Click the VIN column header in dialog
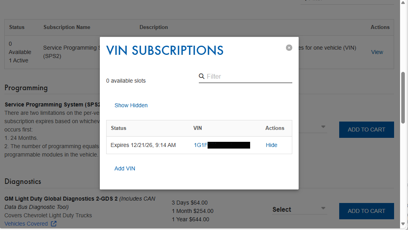Viewport: 408px width, 230px height. point(198,128)
